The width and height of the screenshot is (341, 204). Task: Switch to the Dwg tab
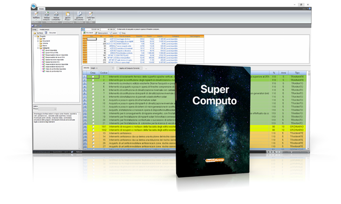(122, 33)
